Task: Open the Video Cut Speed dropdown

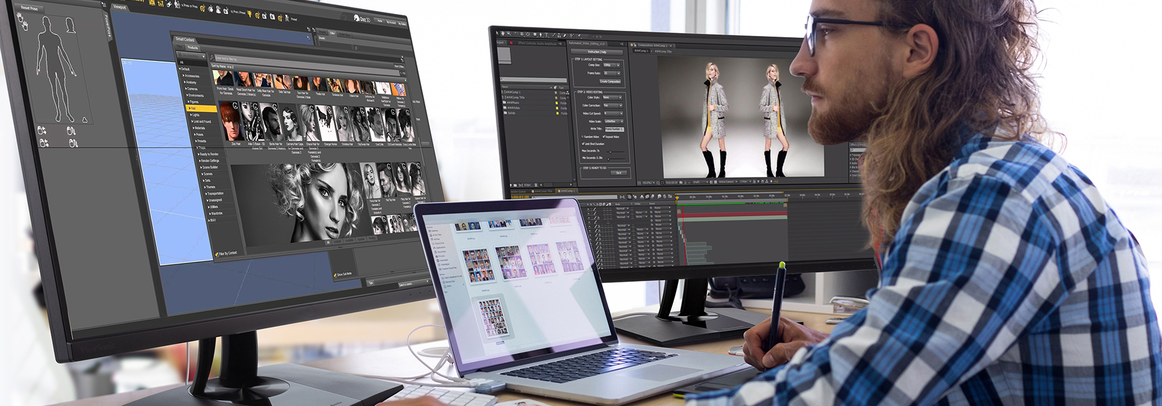Action: click(x=613, y=114)
